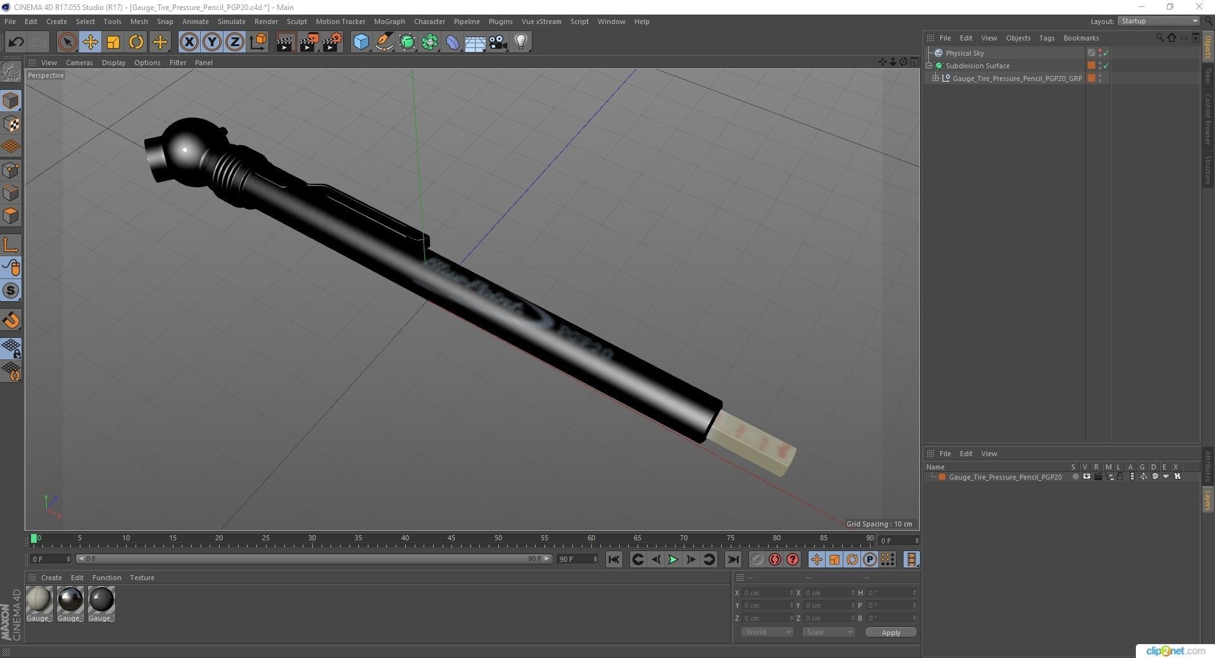Toggle Gauge_Tire_Pressure_Pencil_PGP20_GRP visibility dots
Image resolution: width=1215 pixels, height=658 pixels.
[x=1100, y=78]
